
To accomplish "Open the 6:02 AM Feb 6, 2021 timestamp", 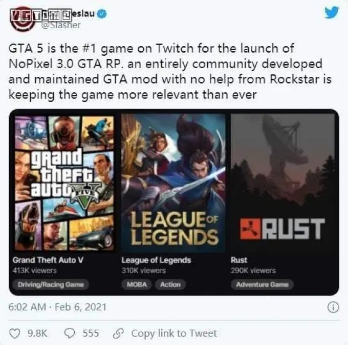I will point(57,307).
